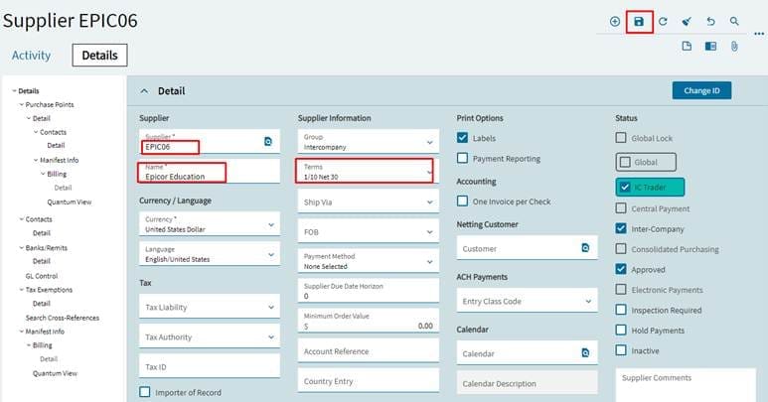Mark the supplier as Inactive

(x=621, y=350)
